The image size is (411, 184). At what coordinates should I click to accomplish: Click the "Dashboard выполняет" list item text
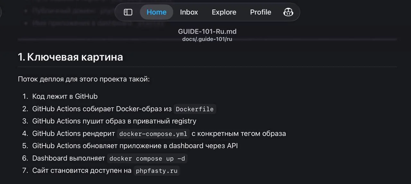(x=68, y=158)
